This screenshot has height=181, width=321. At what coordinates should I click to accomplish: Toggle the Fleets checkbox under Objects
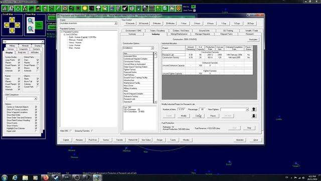(38, 78)
